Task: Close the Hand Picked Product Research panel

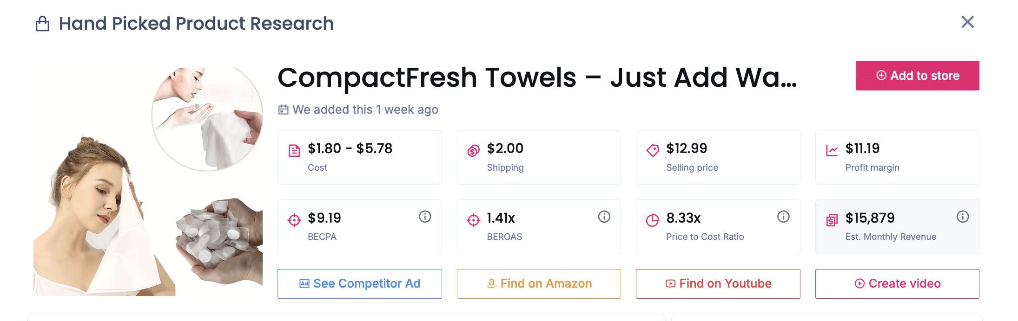Action: [968, 22]
